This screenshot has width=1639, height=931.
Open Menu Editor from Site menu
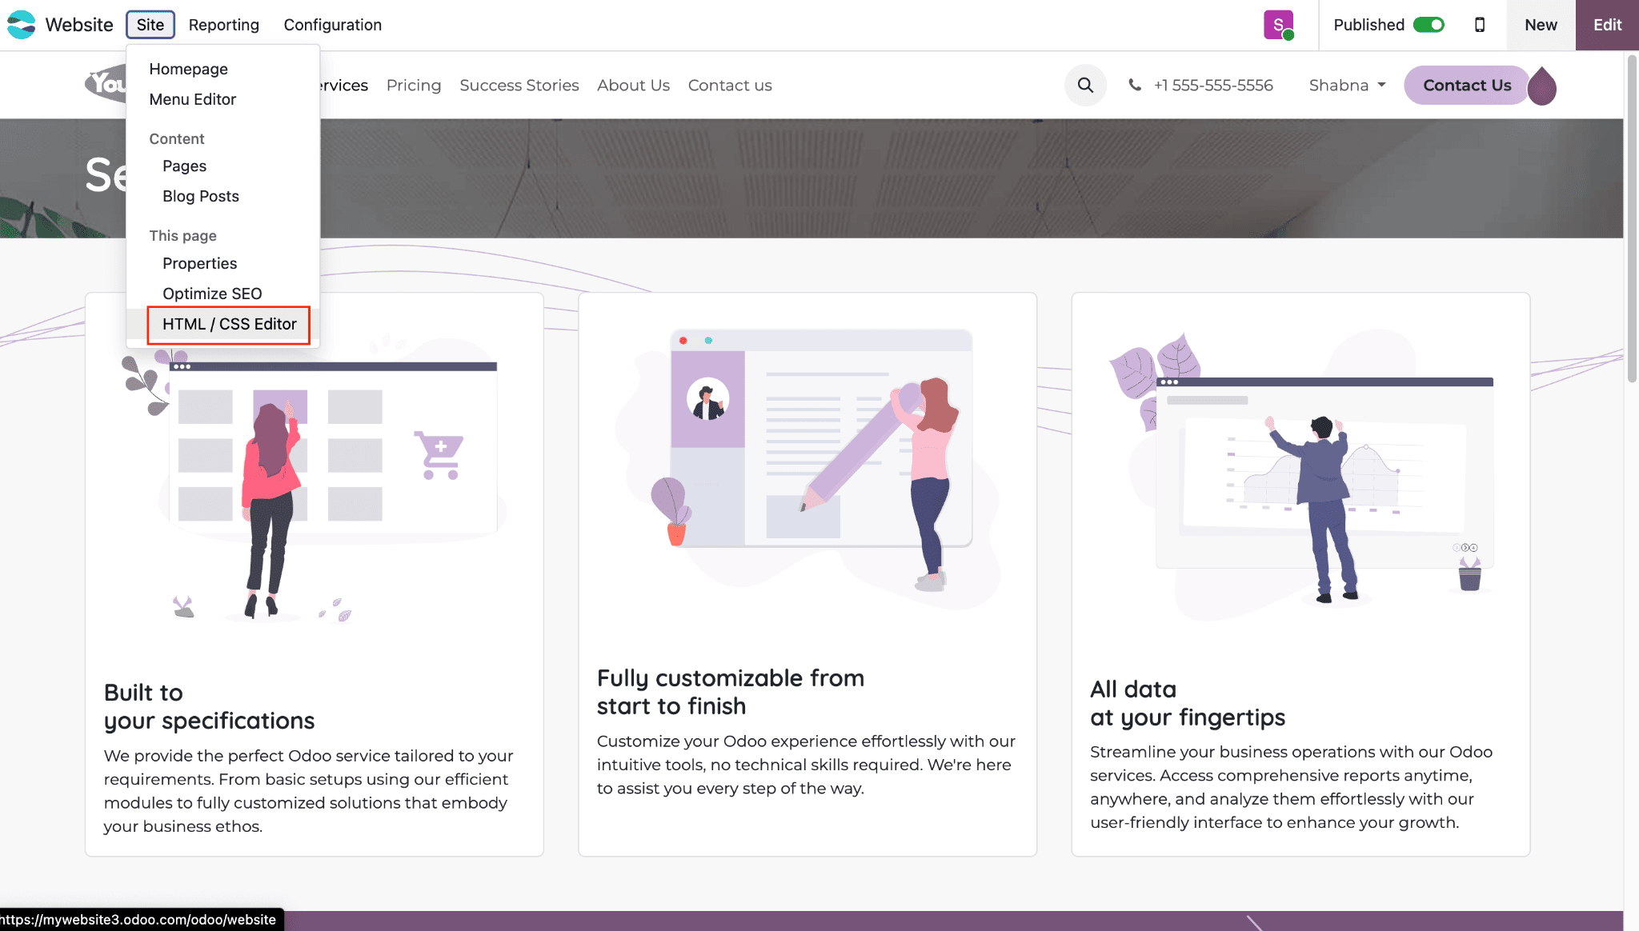[x=192, y=99]
